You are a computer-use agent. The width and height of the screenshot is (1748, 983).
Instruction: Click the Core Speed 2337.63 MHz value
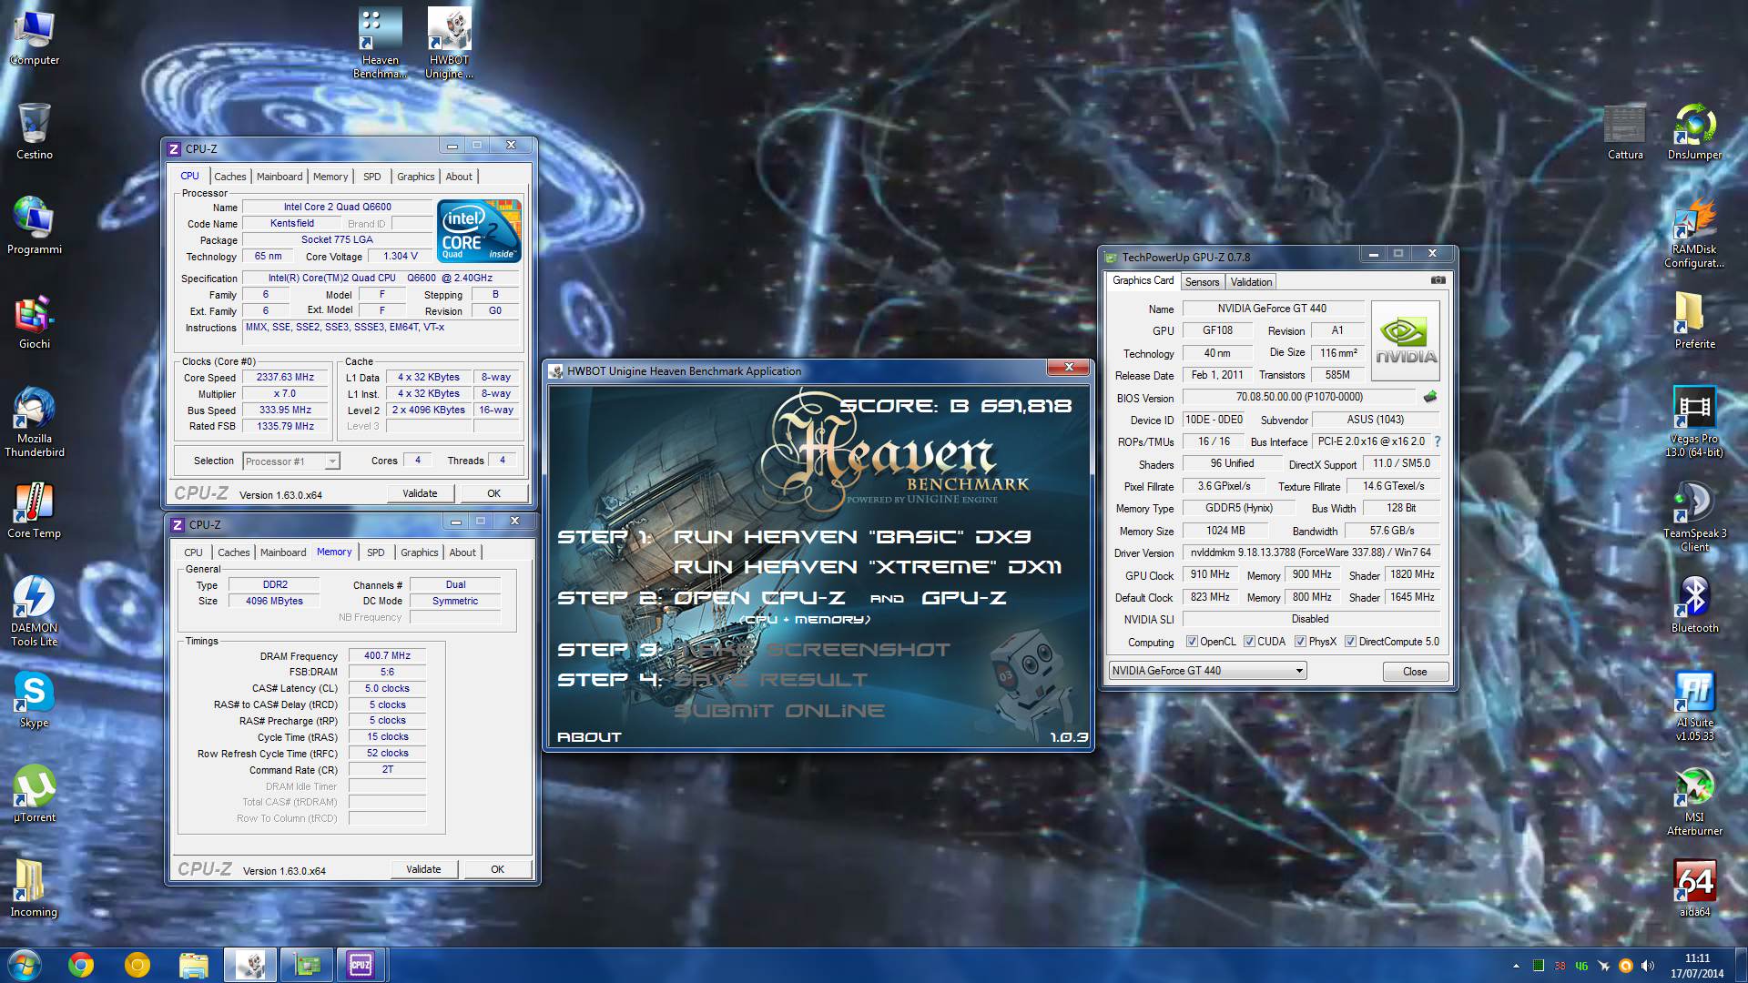coord(285,377)
